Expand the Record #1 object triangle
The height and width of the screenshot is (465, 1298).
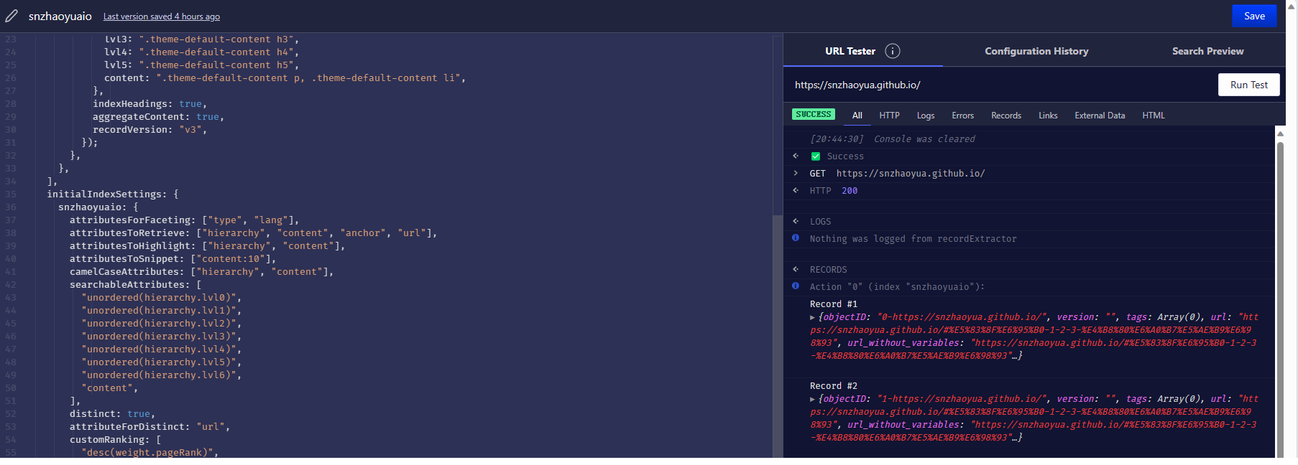coord(813,317)
